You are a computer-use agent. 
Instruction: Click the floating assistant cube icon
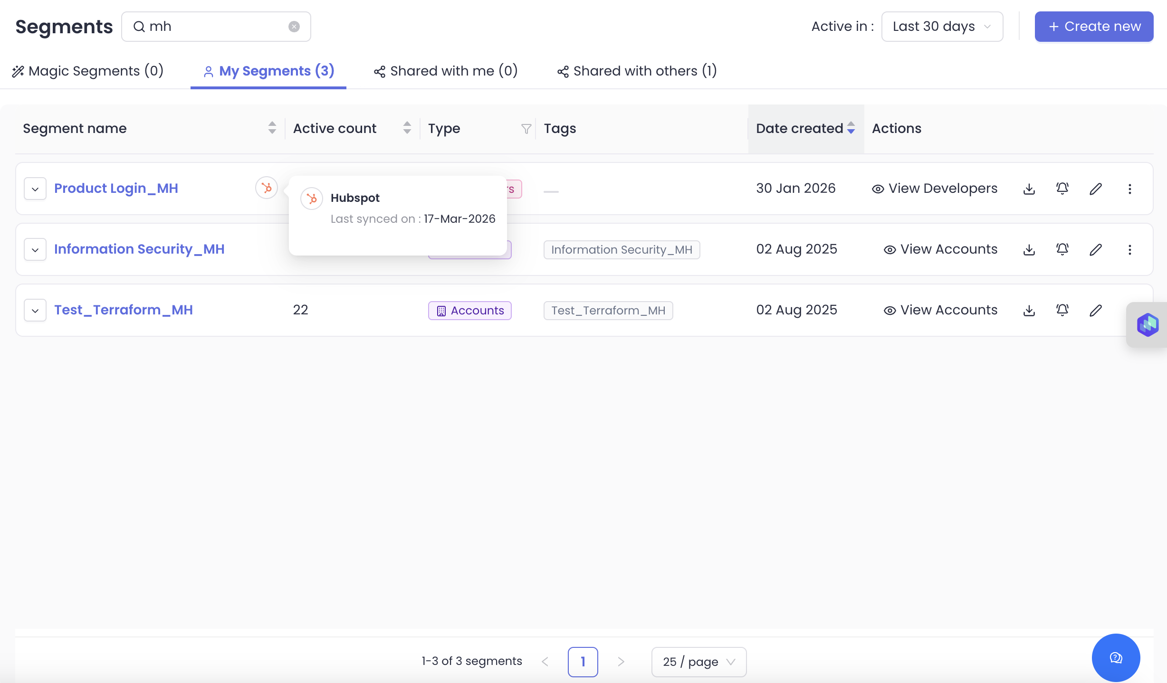(x=1147, y=325)
